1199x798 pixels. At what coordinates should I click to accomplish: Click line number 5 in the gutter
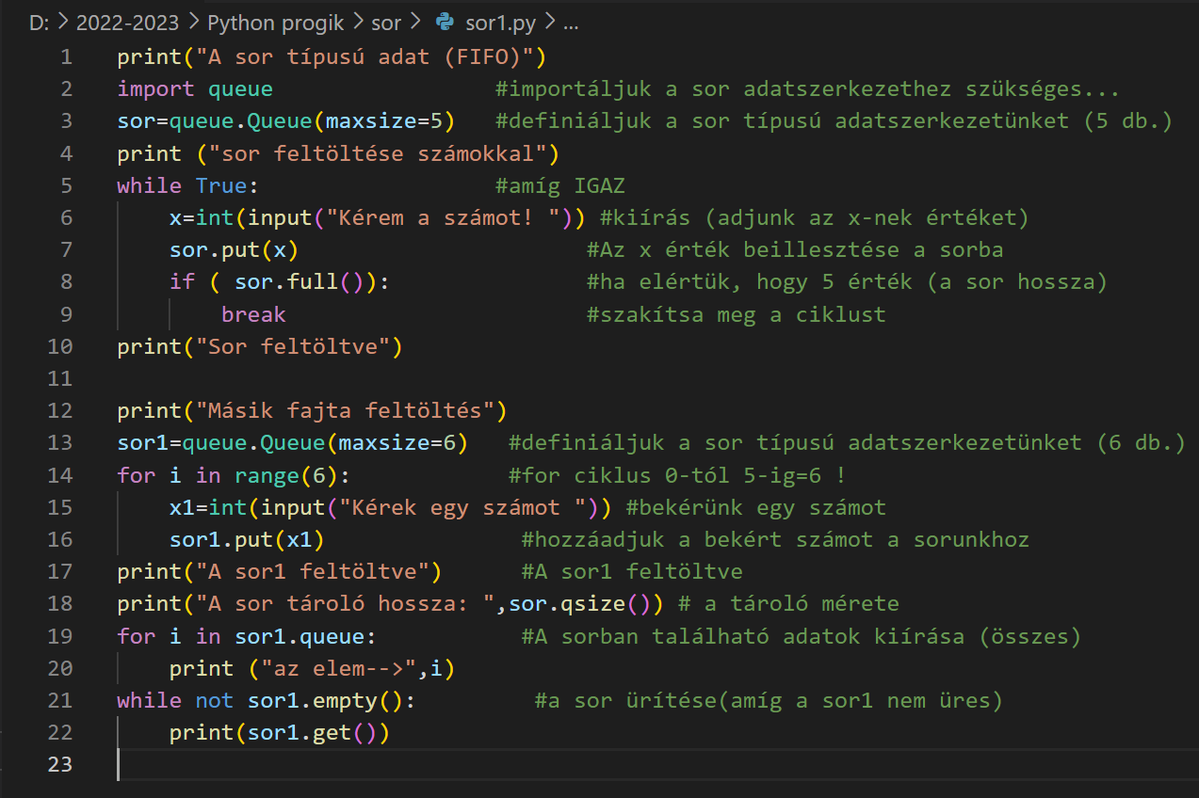point(66,185)
